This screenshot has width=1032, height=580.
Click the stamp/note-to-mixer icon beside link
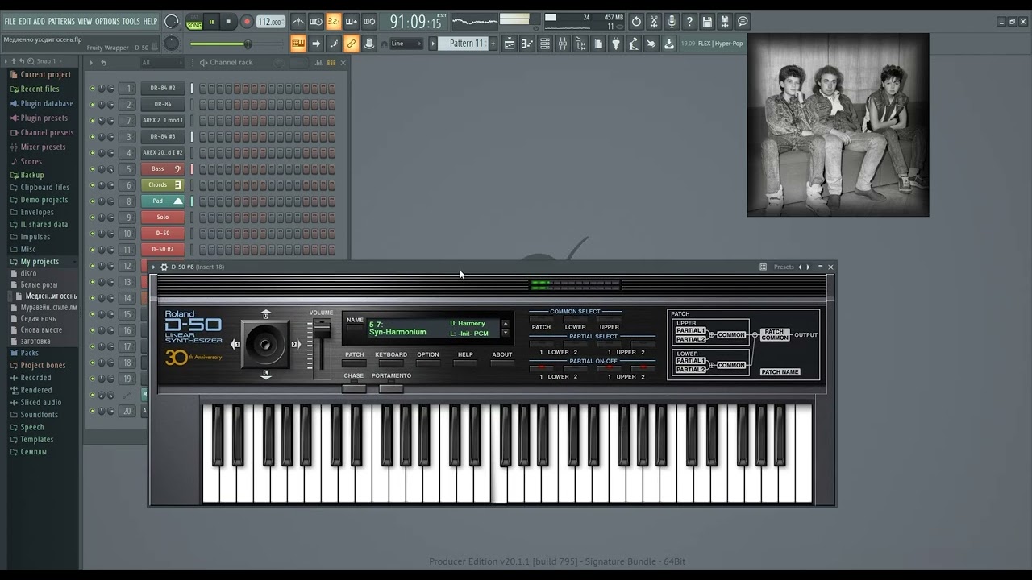[x=369, y=43]
